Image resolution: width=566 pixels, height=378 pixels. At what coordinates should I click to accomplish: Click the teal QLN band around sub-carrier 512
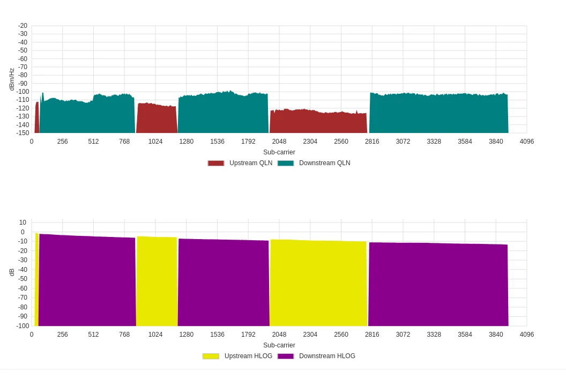coord(87,113)
